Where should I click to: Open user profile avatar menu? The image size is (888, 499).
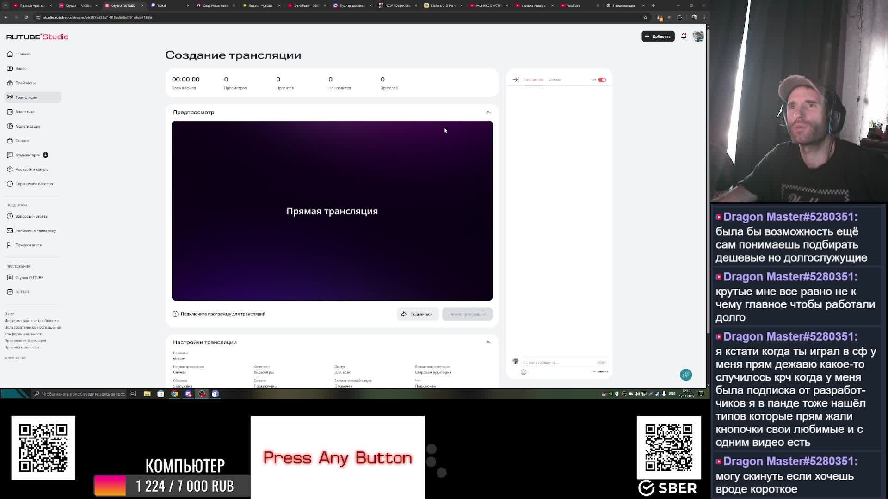click(698, 36)
